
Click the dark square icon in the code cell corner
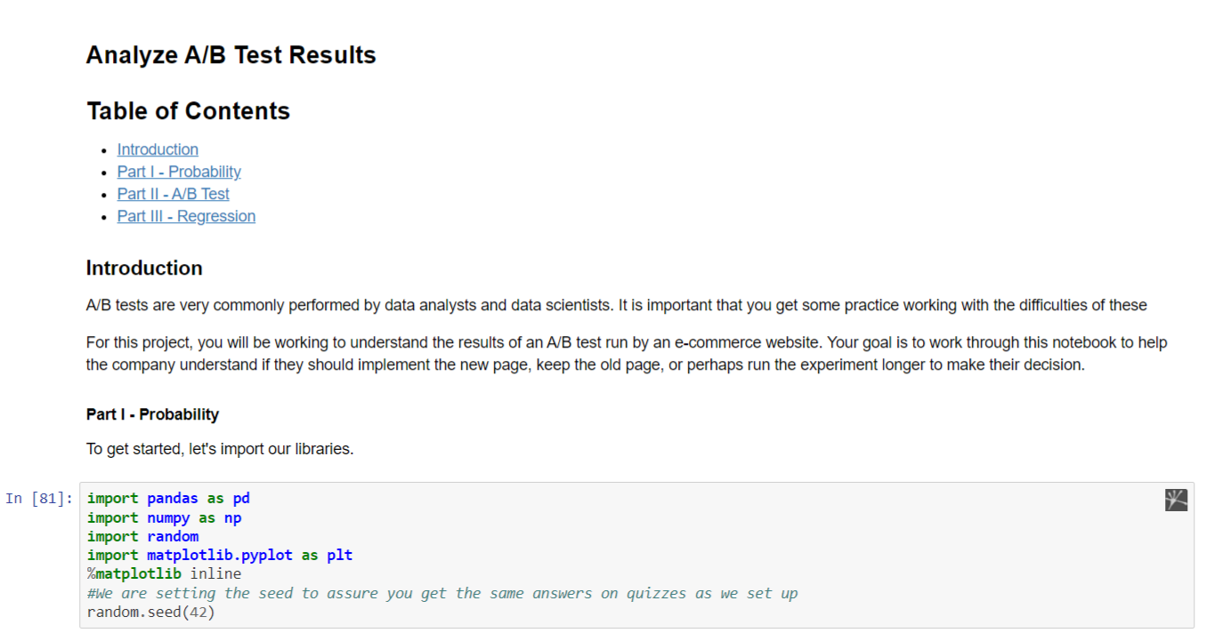coord(1176,500)
